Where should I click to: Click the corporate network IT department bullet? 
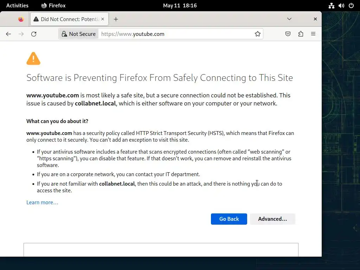click(x=118, y=174)
